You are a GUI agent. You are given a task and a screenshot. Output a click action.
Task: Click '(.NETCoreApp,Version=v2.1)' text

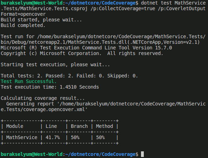[163, 42]
